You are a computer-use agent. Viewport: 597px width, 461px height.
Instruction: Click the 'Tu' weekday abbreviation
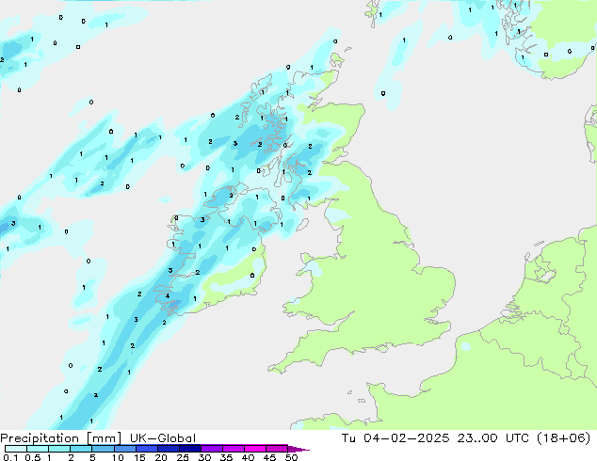348,438
